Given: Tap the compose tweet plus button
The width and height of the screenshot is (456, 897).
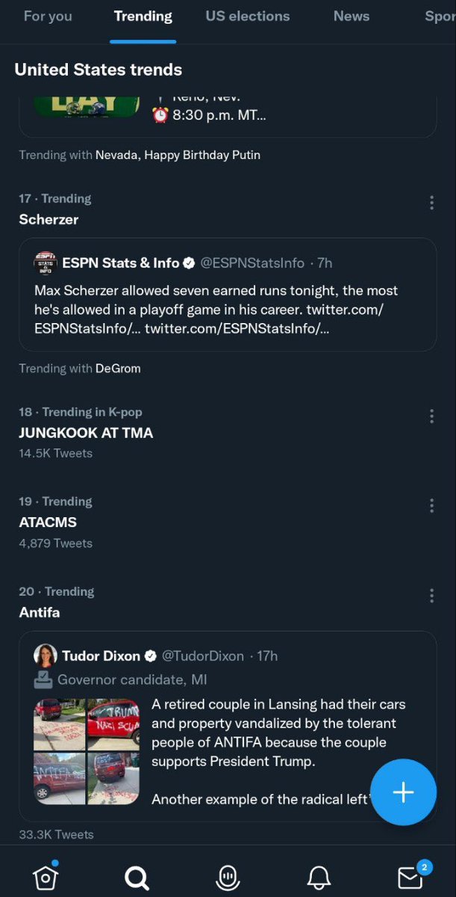Looking at the screenshot, I should (x=403, y=792).
